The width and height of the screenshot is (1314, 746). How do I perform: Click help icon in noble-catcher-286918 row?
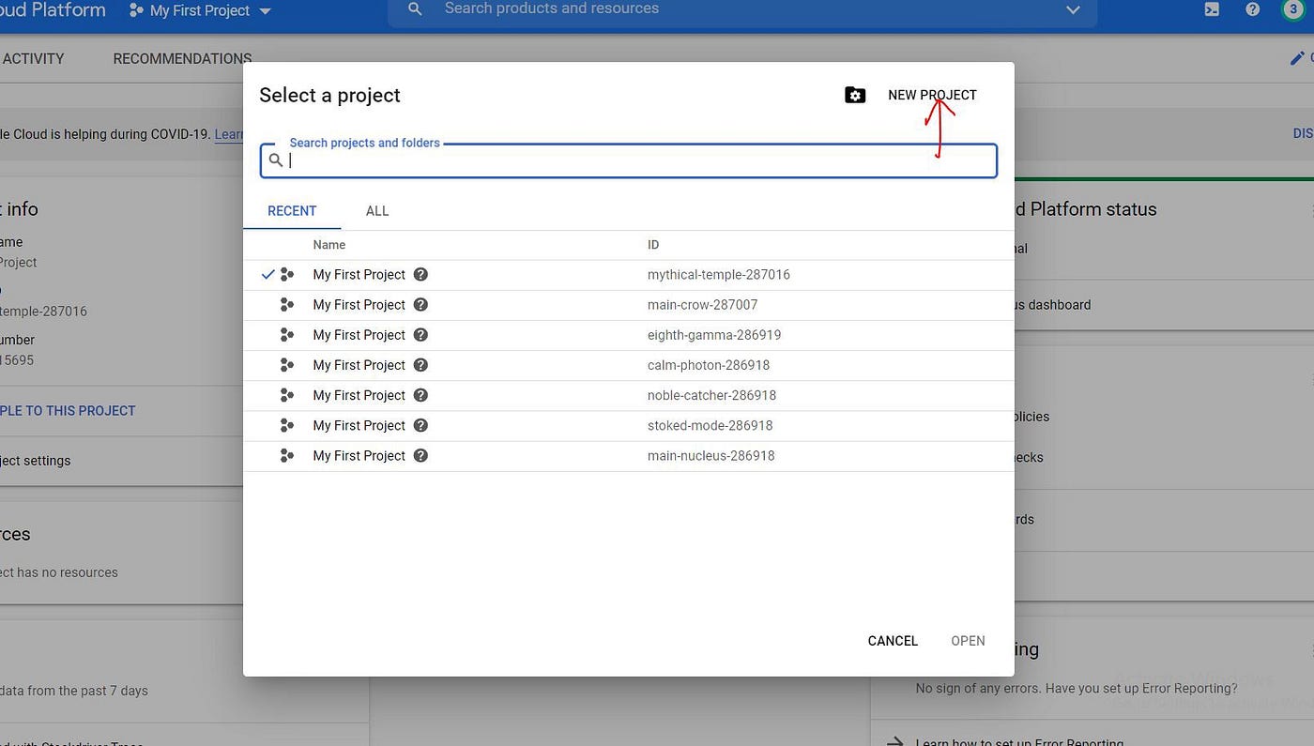[x=420, y=395]
